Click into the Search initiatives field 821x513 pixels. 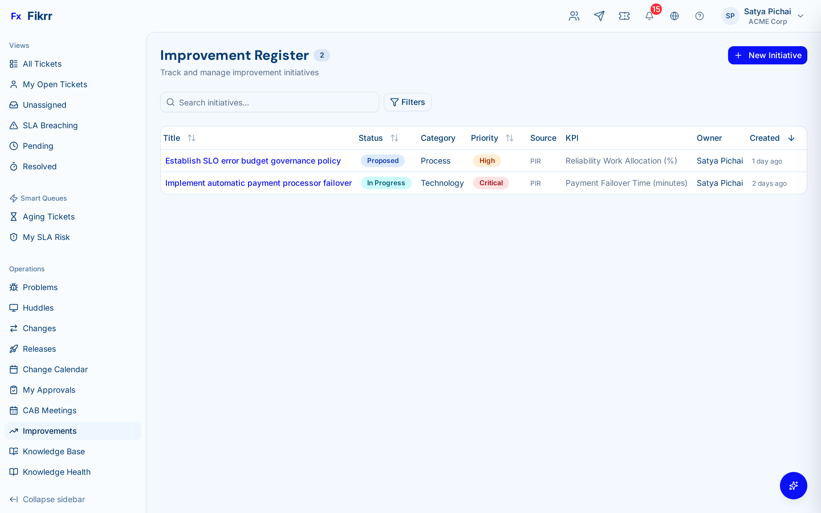[269, 102]
